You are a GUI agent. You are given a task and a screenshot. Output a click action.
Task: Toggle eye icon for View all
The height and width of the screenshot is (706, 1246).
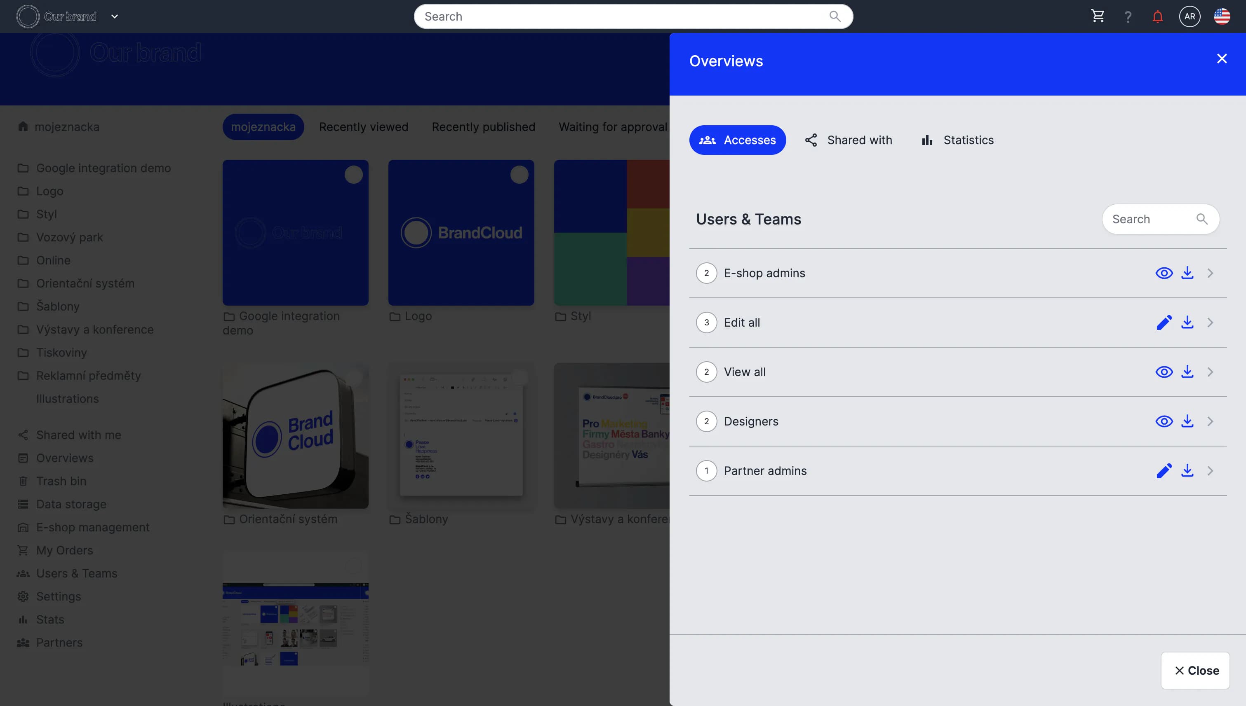coord(1164,372)
